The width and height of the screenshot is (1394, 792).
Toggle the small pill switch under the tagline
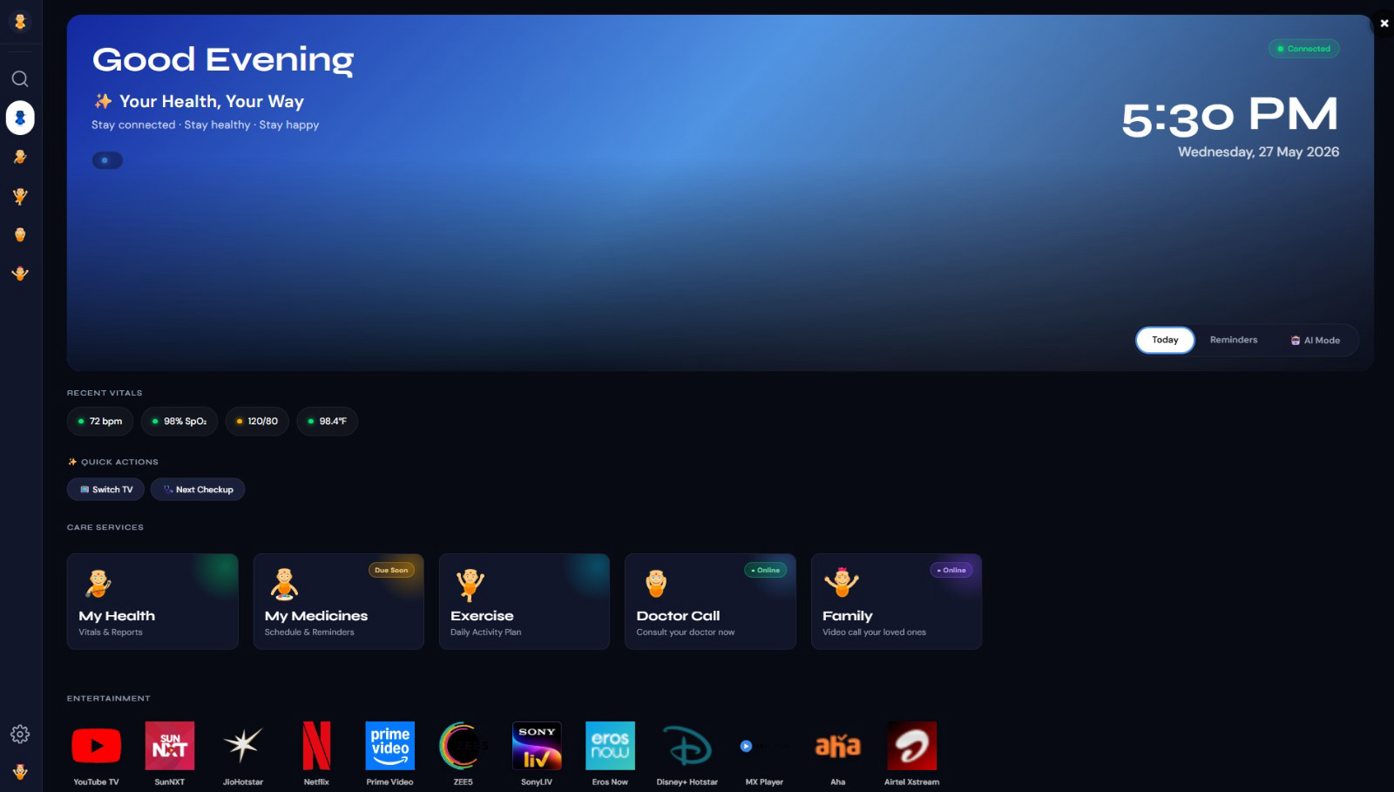tap(107, 160)
